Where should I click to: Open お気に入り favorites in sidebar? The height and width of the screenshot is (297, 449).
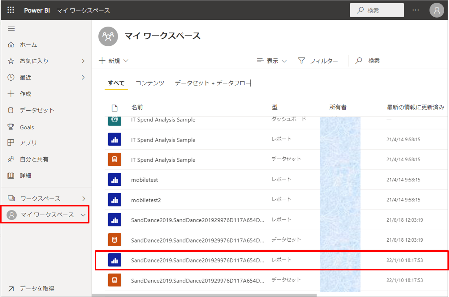point(34,61)
